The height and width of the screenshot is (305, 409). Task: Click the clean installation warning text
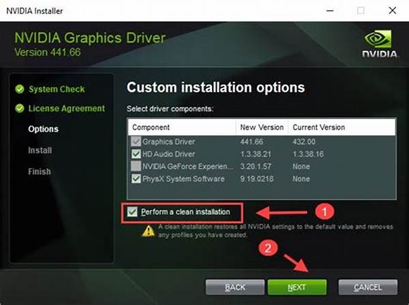pos(275,231)
